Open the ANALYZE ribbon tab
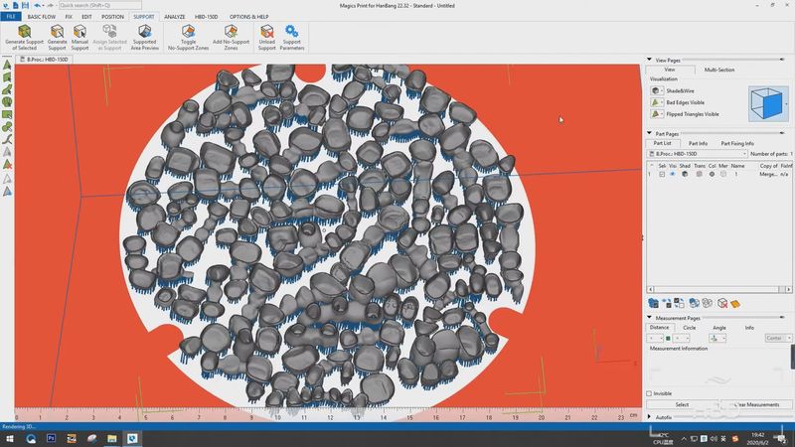The width and height of the screenshot is (795, 447). click(x=174, y=17)
